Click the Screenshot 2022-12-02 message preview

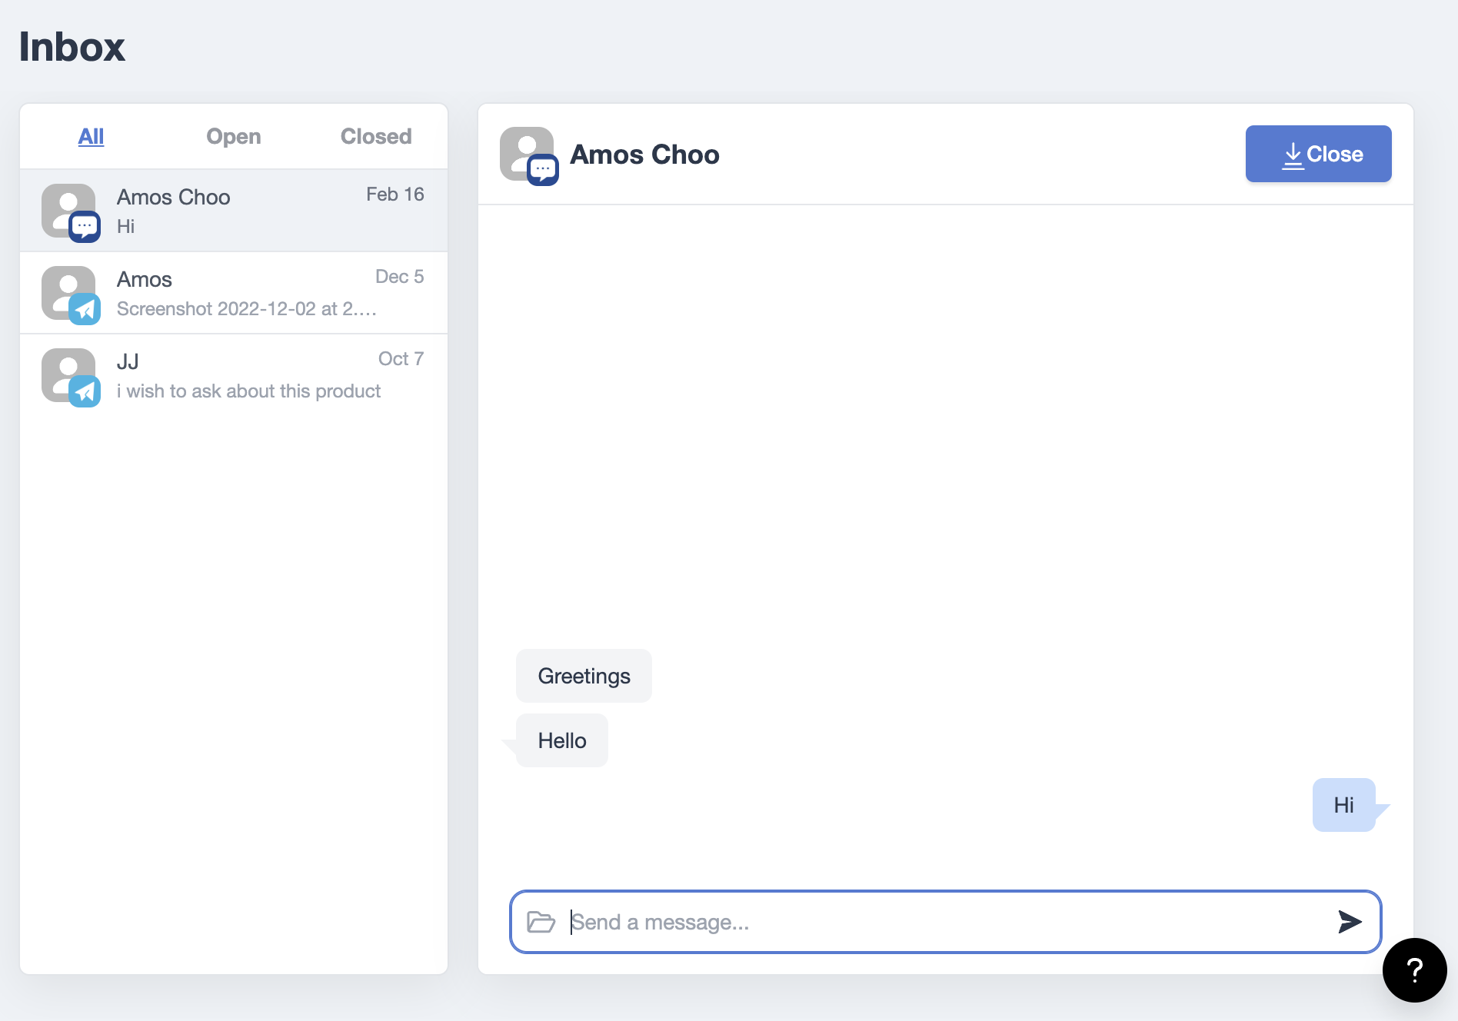coord(247,309)
